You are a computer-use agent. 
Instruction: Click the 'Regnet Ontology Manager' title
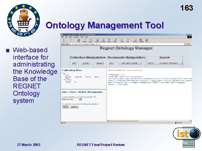coord(126,48)
